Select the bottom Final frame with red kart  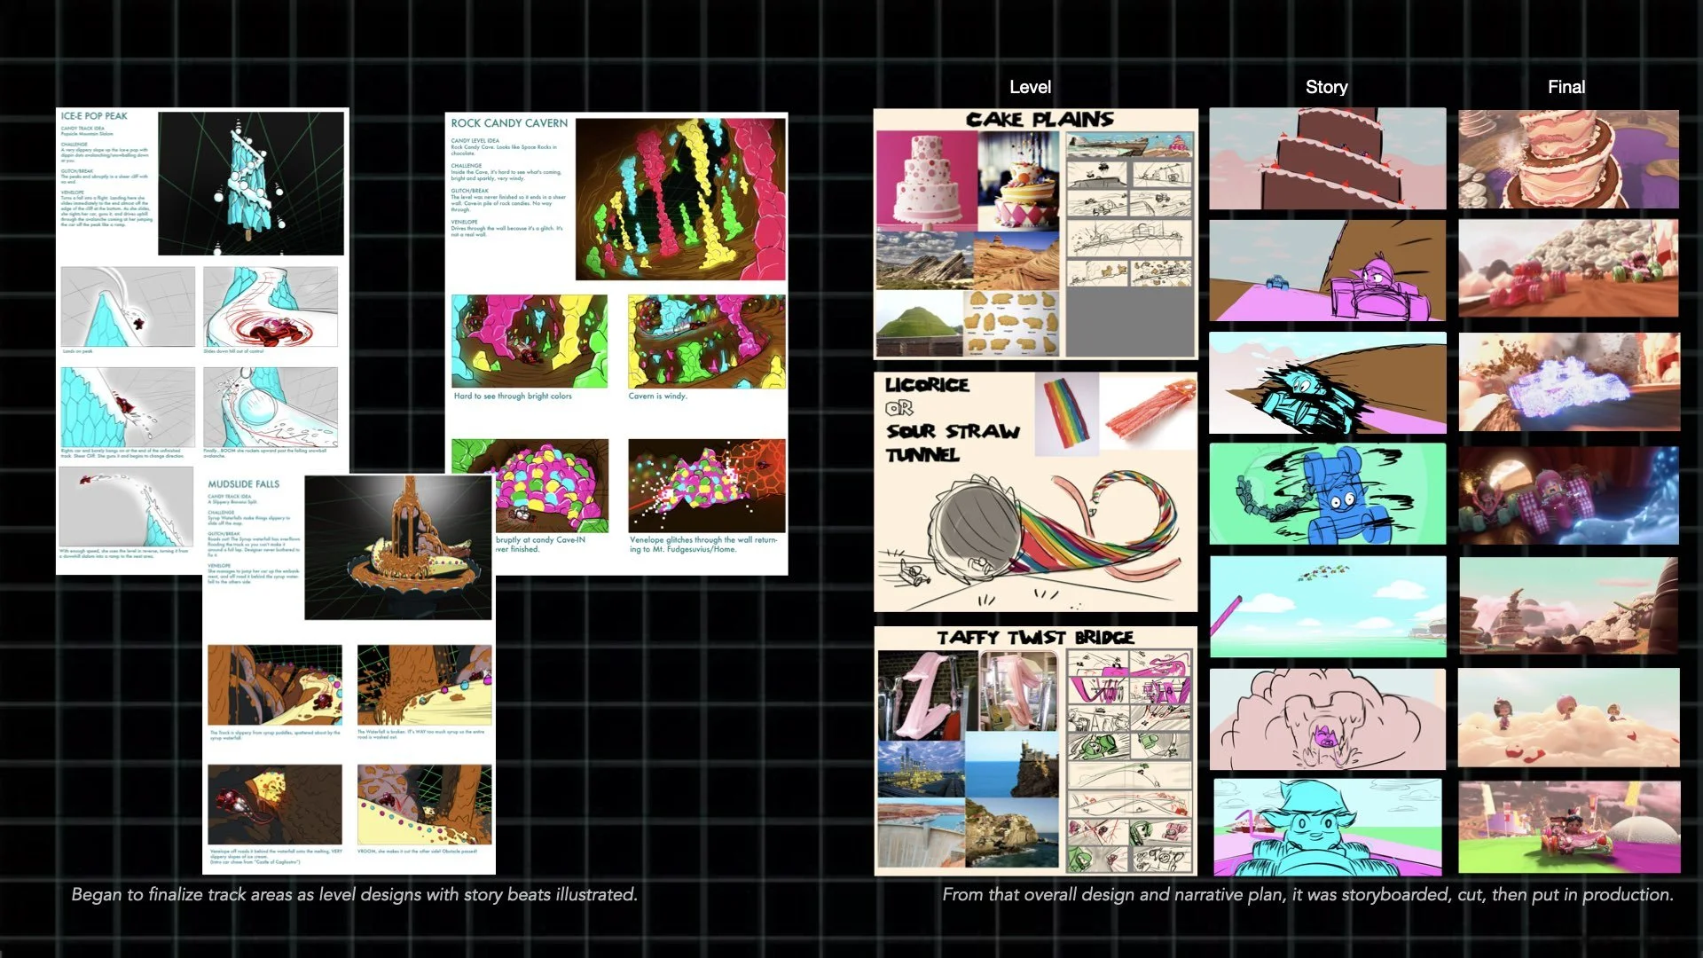tap(1568, 827)
